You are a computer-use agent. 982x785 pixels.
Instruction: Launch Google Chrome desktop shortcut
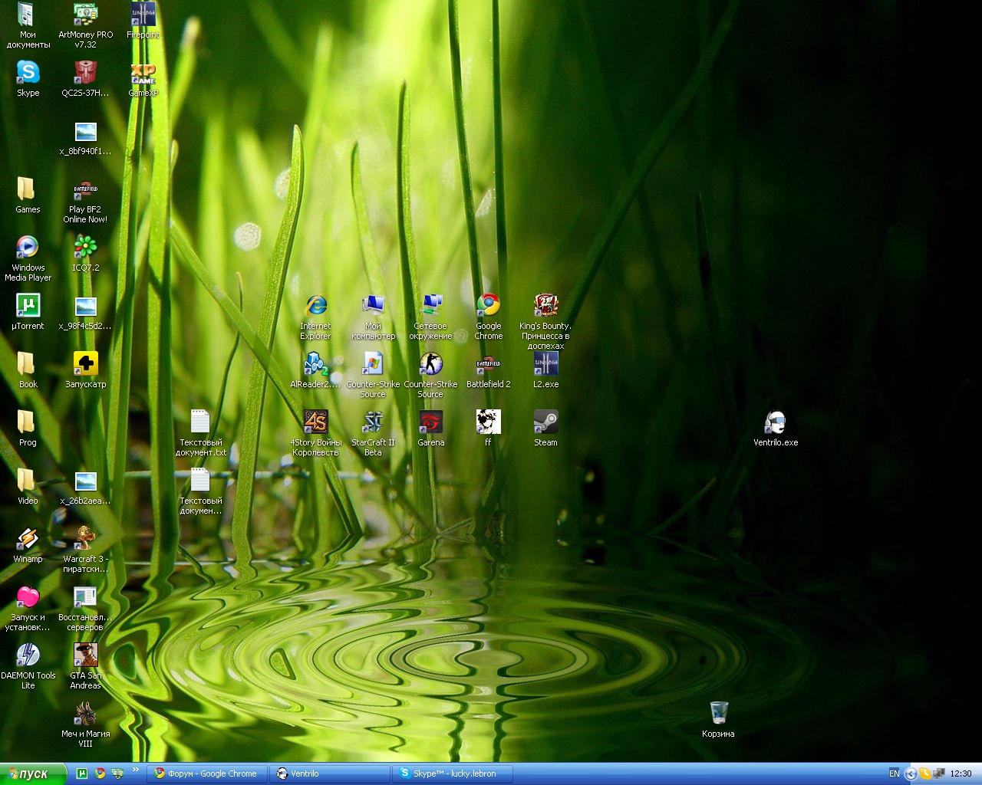click(488, 317)
